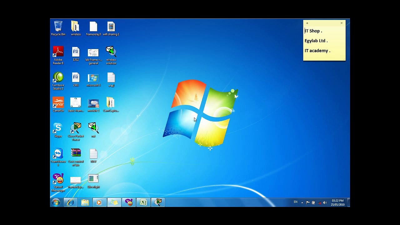Click the framerelay3 file icon
This screenshot has width=400, height=225.
[93, 28]
